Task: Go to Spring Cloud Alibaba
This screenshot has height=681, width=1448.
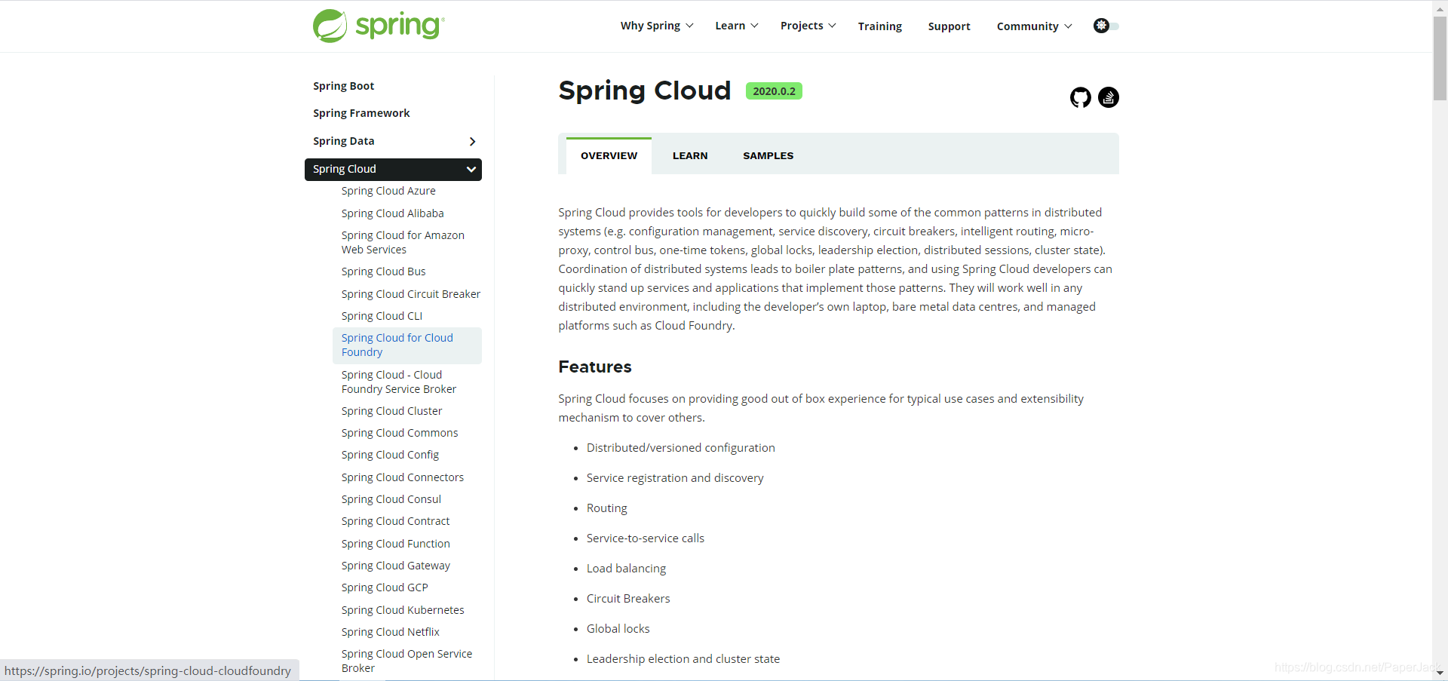Action: click(x=392, y=213)
